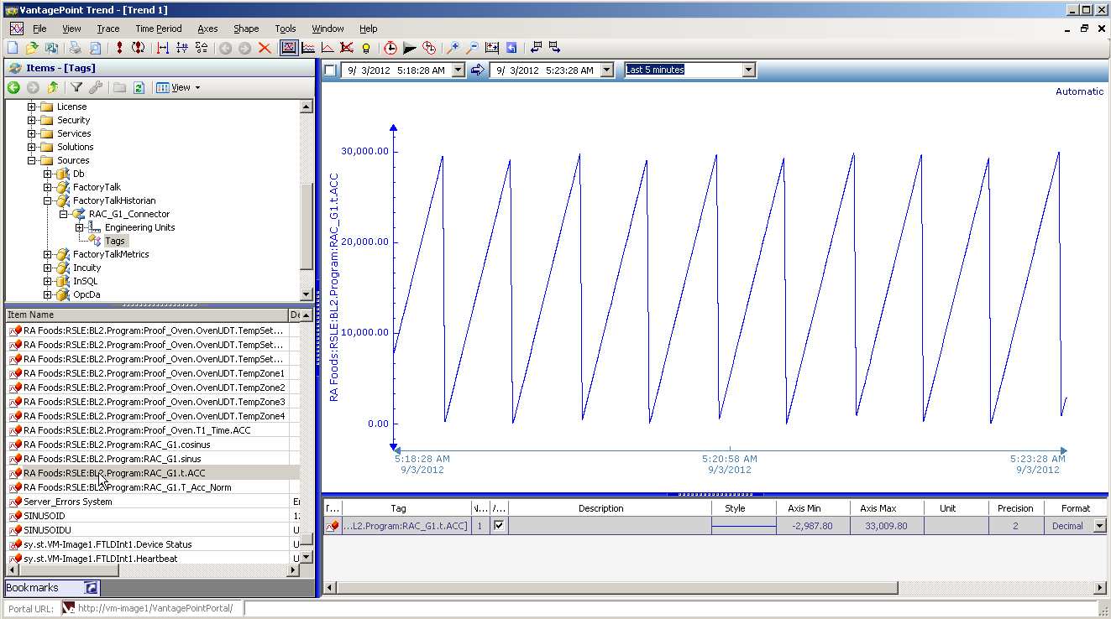The height and width of the screenshot is (619, 1111).
Task: Click the Print Preview icon
Action: pos(95,48)
